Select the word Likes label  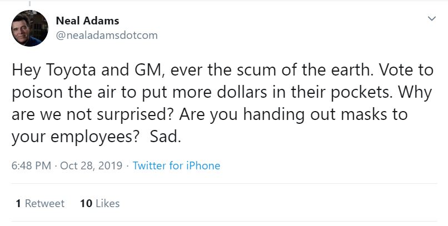107,203
